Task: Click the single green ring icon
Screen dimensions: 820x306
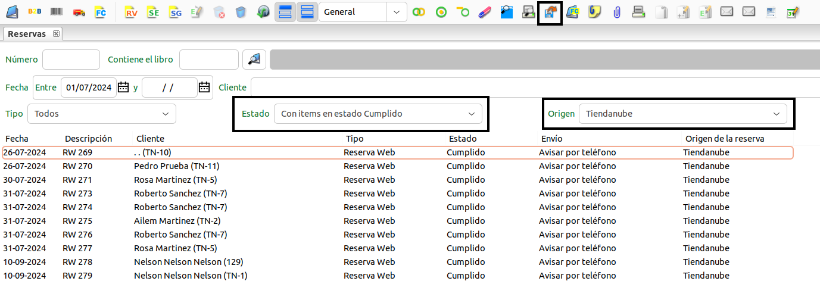Action: click(x=441, y=12)
